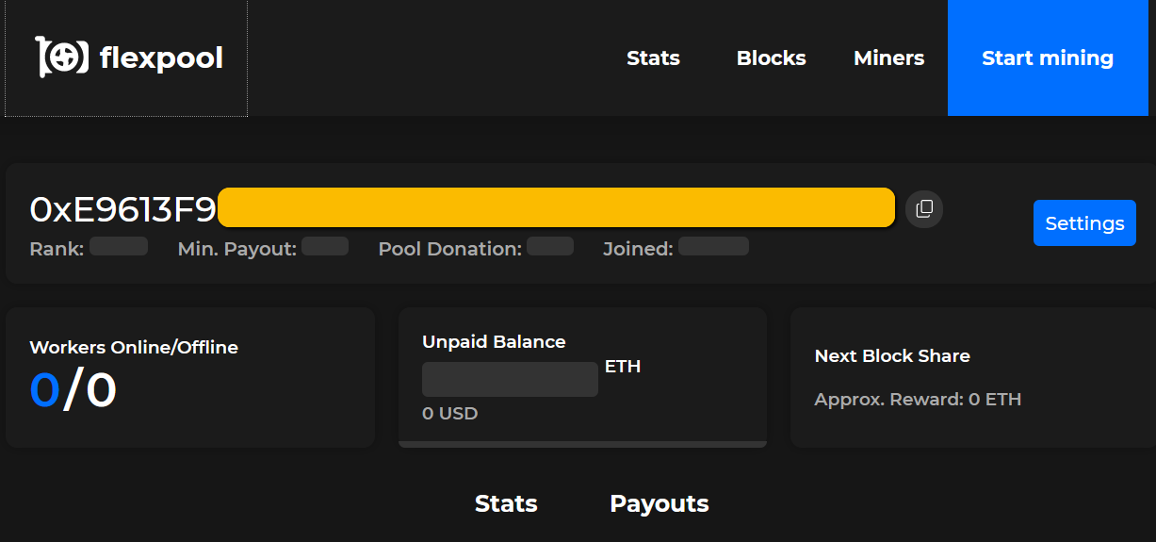Click the yellow redacted address bar
Screen dimensions: 1156x542
pos(556,207)
